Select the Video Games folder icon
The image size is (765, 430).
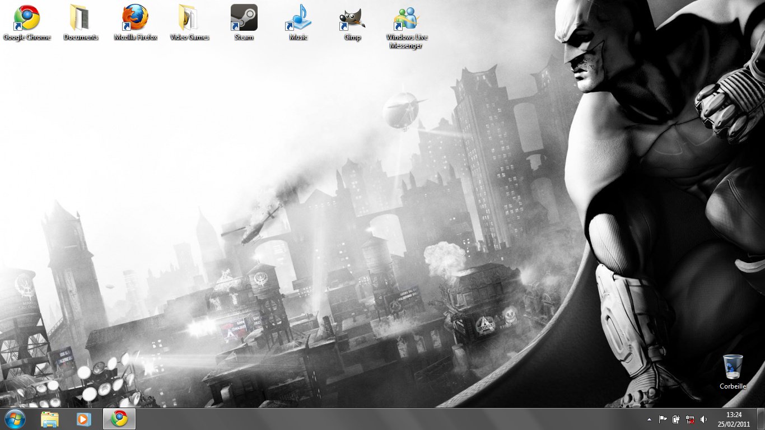(x=189, y=22)
